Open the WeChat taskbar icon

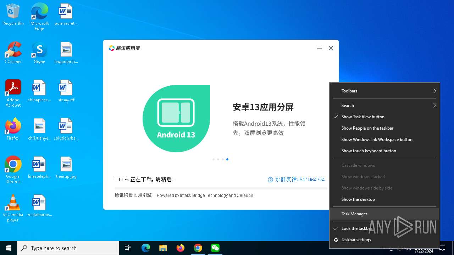click(x=215, y=248)
